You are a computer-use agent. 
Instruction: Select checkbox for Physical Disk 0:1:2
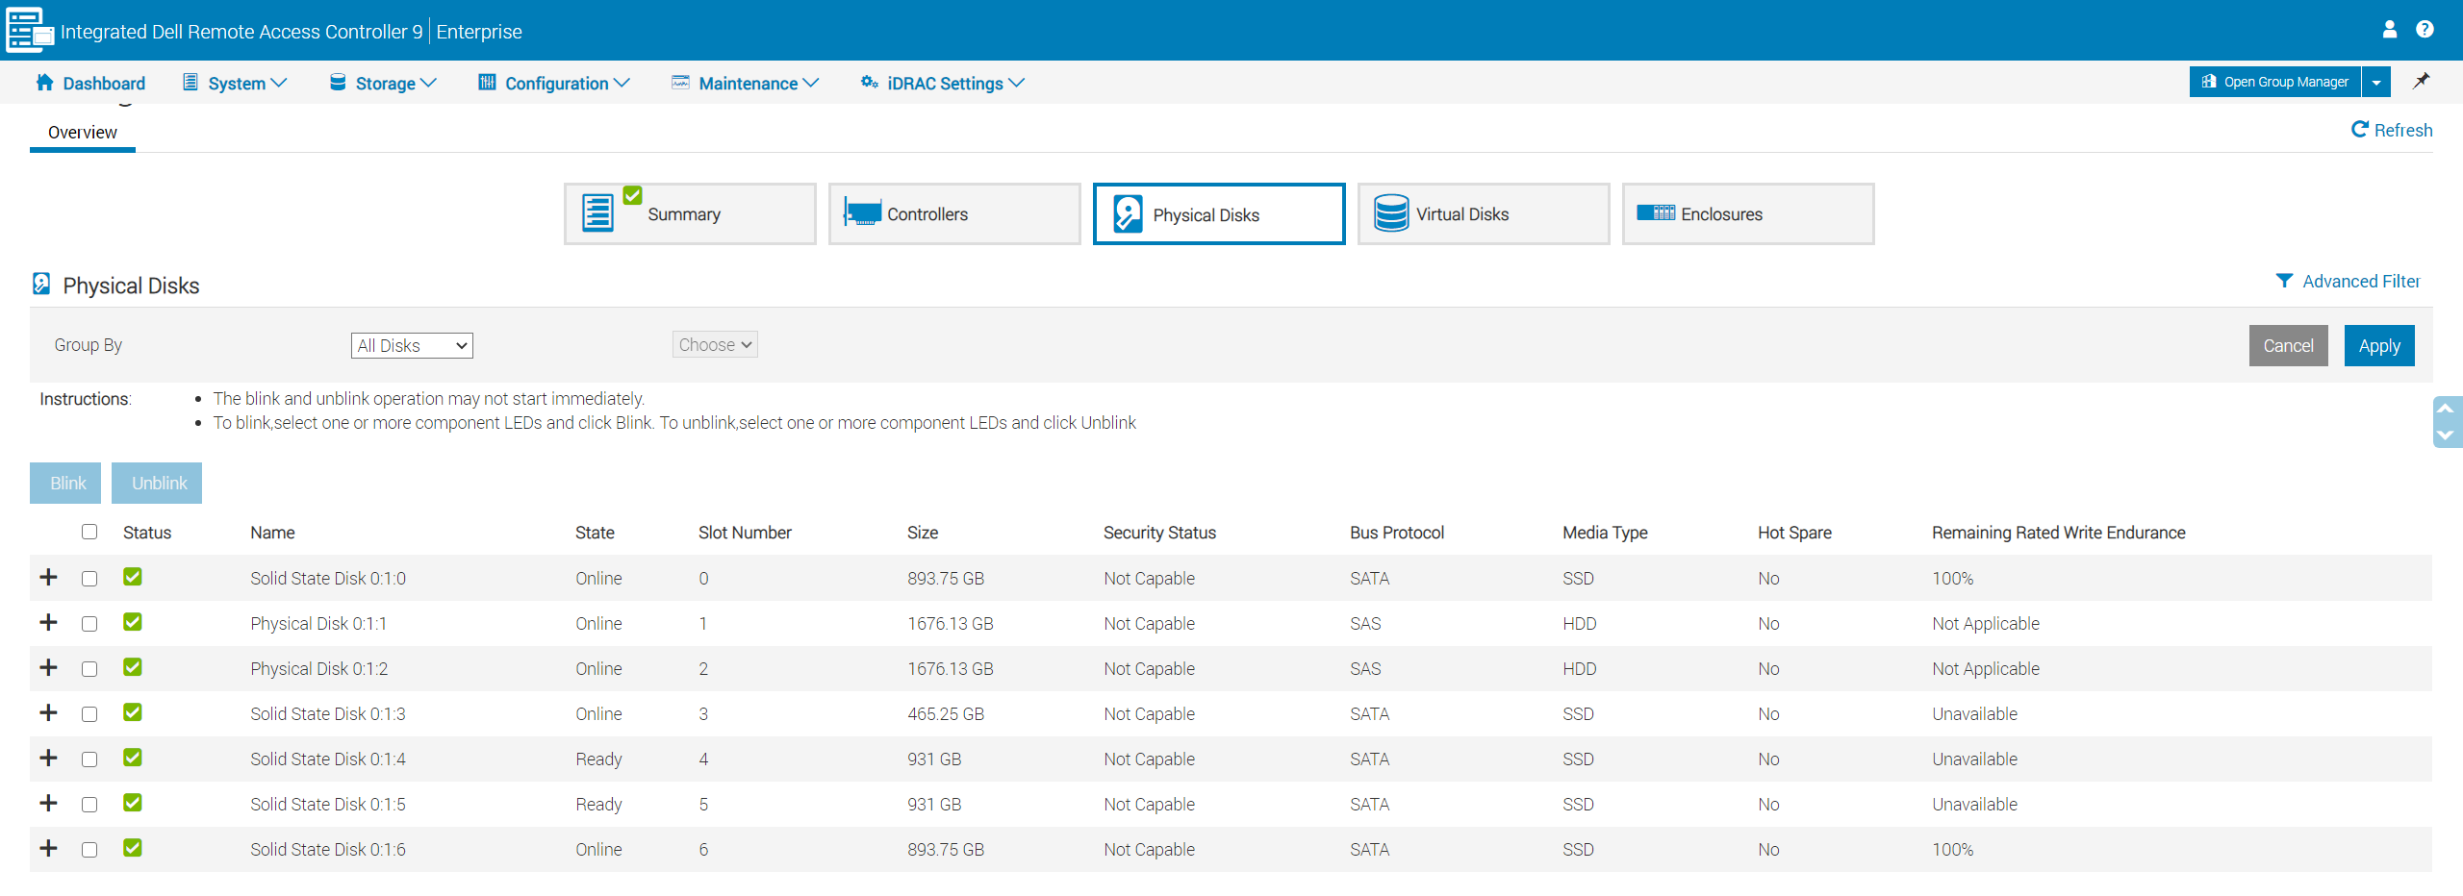pyautogui.click(x=89, y=669)
